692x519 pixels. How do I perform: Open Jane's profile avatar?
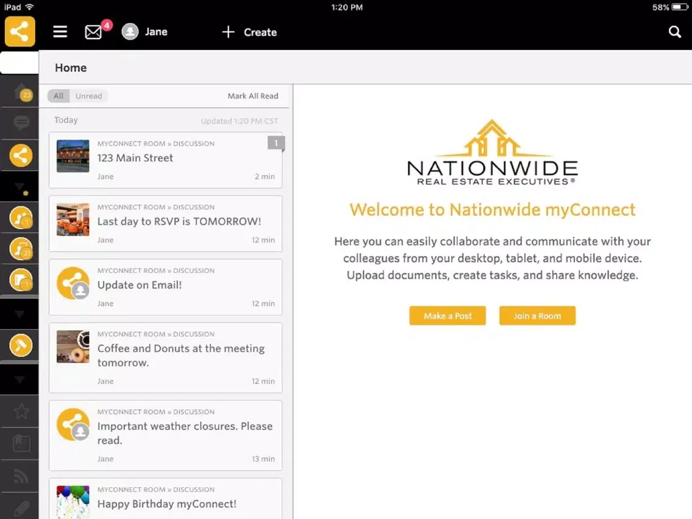(130, 32)
